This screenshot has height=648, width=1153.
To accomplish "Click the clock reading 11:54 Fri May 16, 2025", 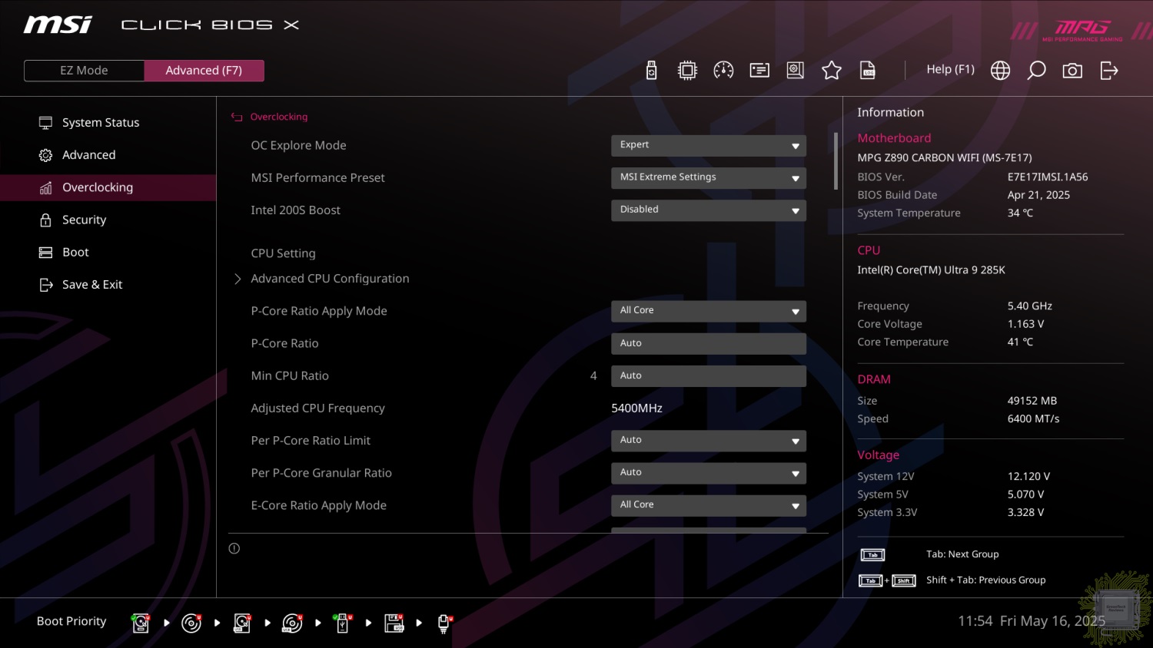I will [x=1032, y=621].
